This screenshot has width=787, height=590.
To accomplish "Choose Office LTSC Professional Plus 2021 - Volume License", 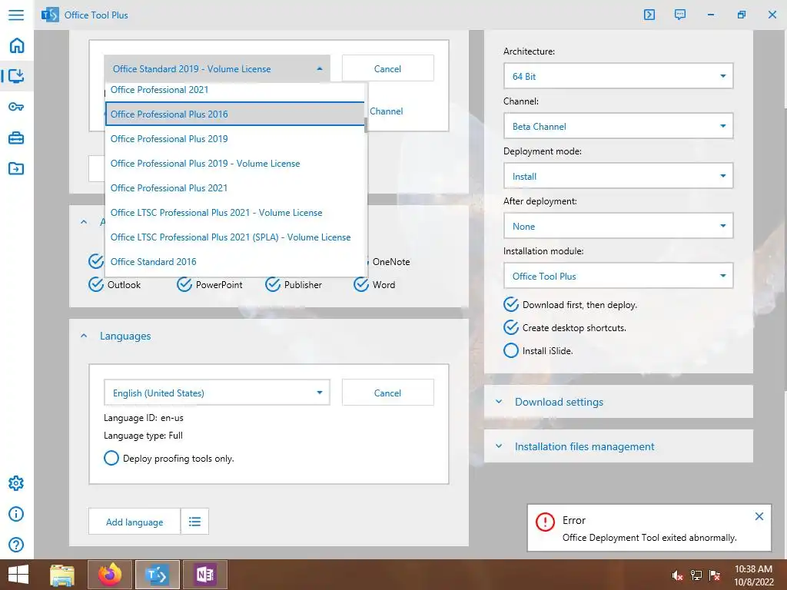I will 235,212.
